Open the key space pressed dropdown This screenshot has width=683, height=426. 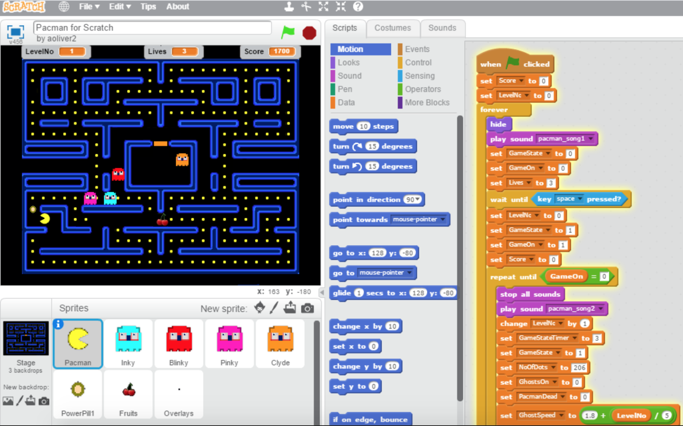[x=580, y=199]
